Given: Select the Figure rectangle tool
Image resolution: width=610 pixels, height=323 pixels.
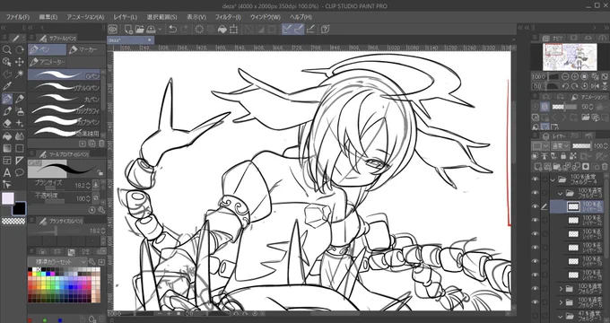Looking at the screenshot, I should (x=20, y=148).
